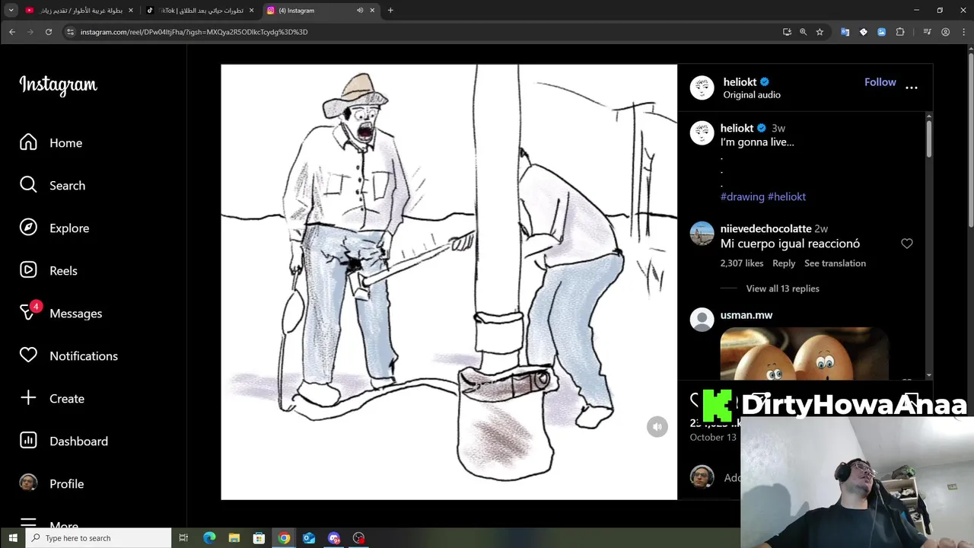Screen dimensions: 974x548
Task: Show Instagram Notifications
Action: pos(68,356)
